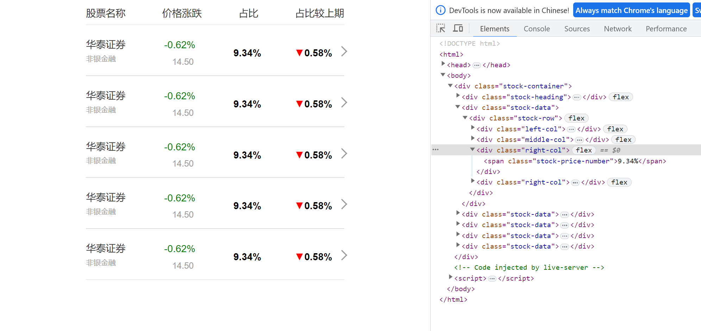Click the chevron arrow in fifth stock row
The width and height of the screenshot is (701, 331).
click(344, 255)
